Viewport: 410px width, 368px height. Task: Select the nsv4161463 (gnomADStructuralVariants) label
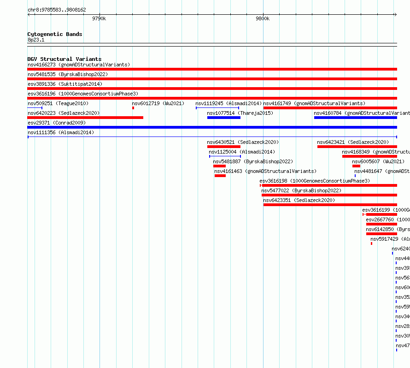pos(265,171)
